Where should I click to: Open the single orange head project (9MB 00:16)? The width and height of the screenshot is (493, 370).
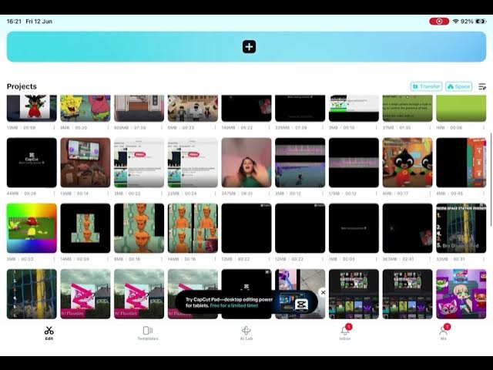click(x=139, y=228)
